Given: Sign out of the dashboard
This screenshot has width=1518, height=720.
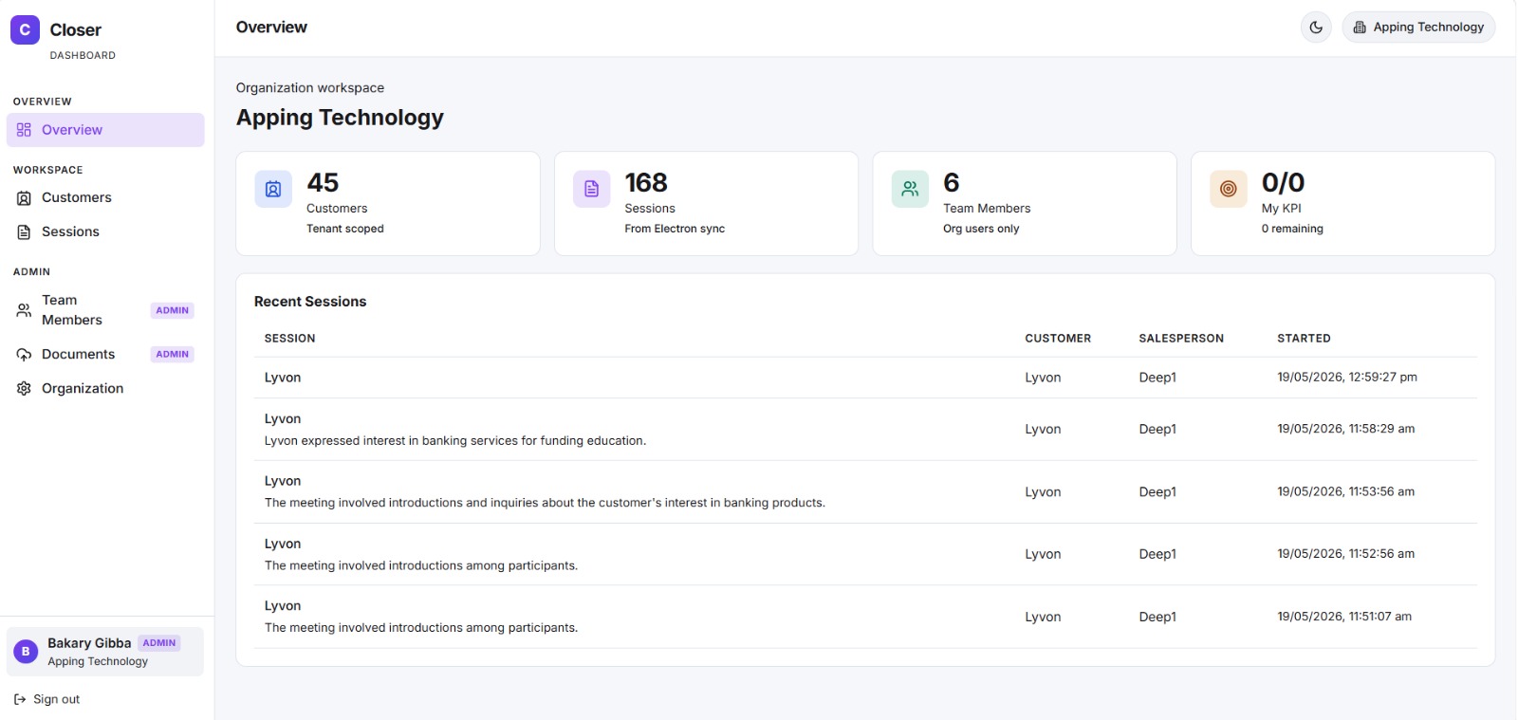Looking at the screenshot, I should pos(47,699).
